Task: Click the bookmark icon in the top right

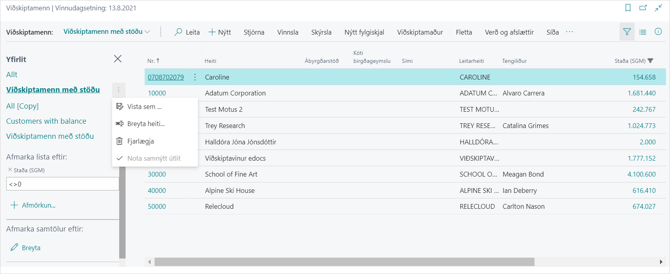Action: 628,8
